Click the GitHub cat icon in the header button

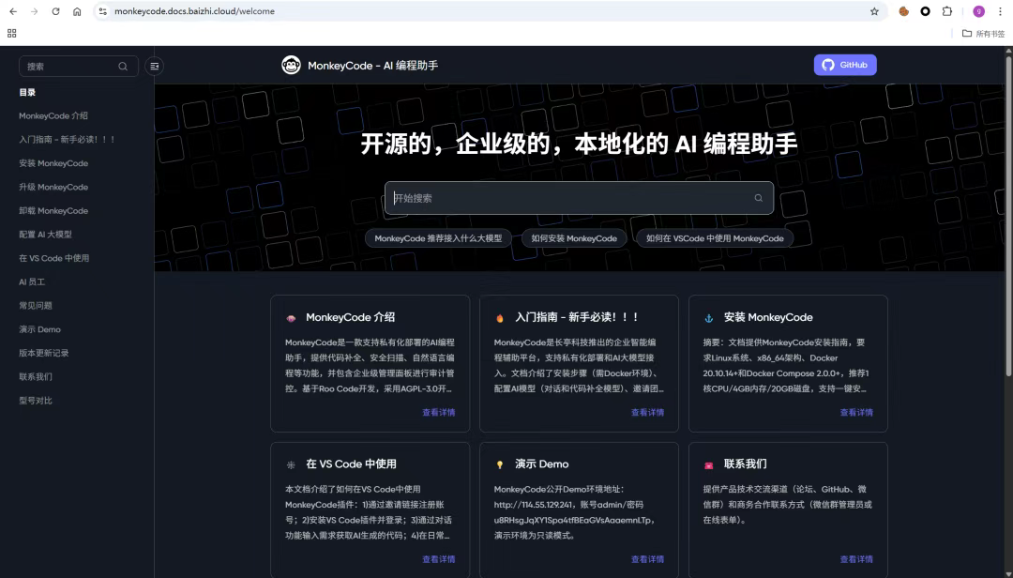pos(828,65)
